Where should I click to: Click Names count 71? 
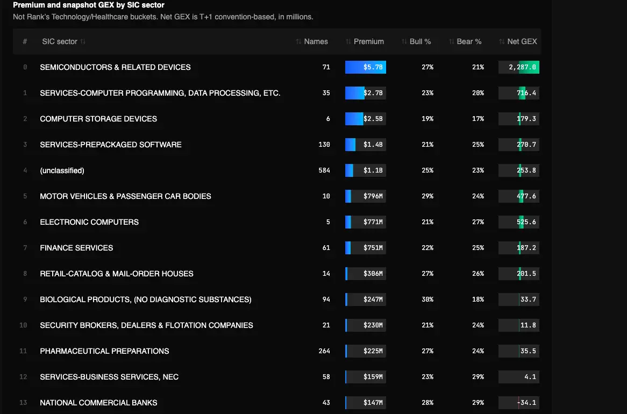point(326,67)
